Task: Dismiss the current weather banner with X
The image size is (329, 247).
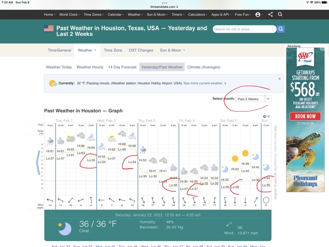Action: pos(279,79)
